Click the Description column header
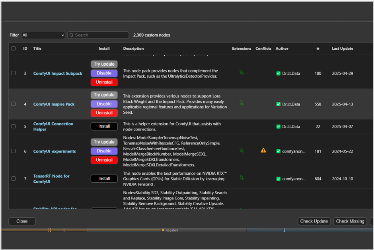 point(133,49)
